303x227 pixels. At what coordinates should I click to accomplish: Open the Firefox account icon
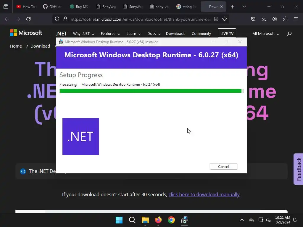click(275, 19)
